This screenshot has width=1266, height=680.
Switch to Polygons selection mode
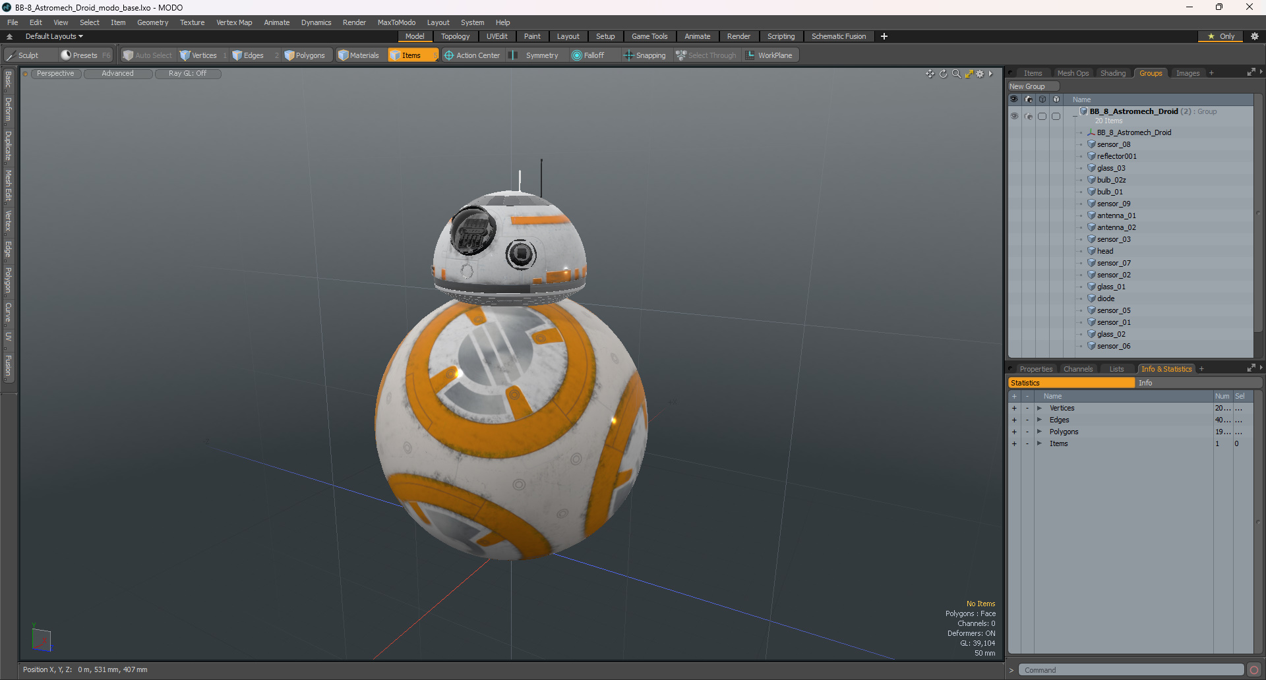(309, 55)
